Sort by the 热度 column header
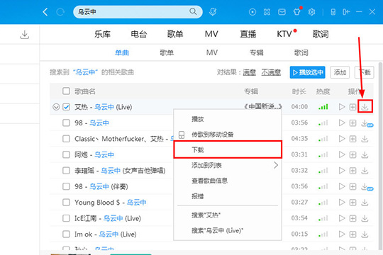The width and height of the screenshot is (383, 255). 323,91
